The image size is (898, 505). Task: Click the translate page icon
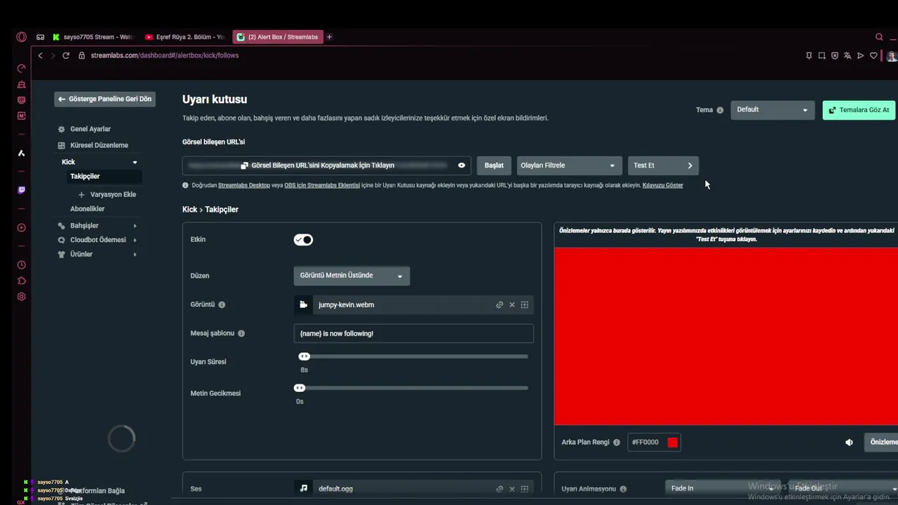point(847,55)
